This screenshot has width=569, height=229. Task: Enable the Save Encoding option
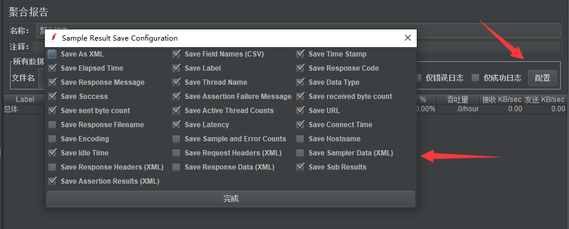tap(53, 139)
